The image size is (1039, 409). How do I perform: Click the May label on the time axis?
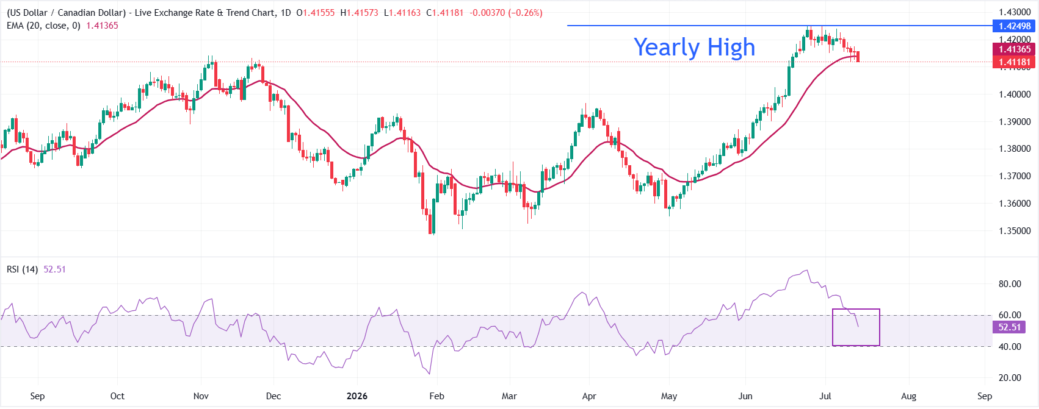pos(669,396)
